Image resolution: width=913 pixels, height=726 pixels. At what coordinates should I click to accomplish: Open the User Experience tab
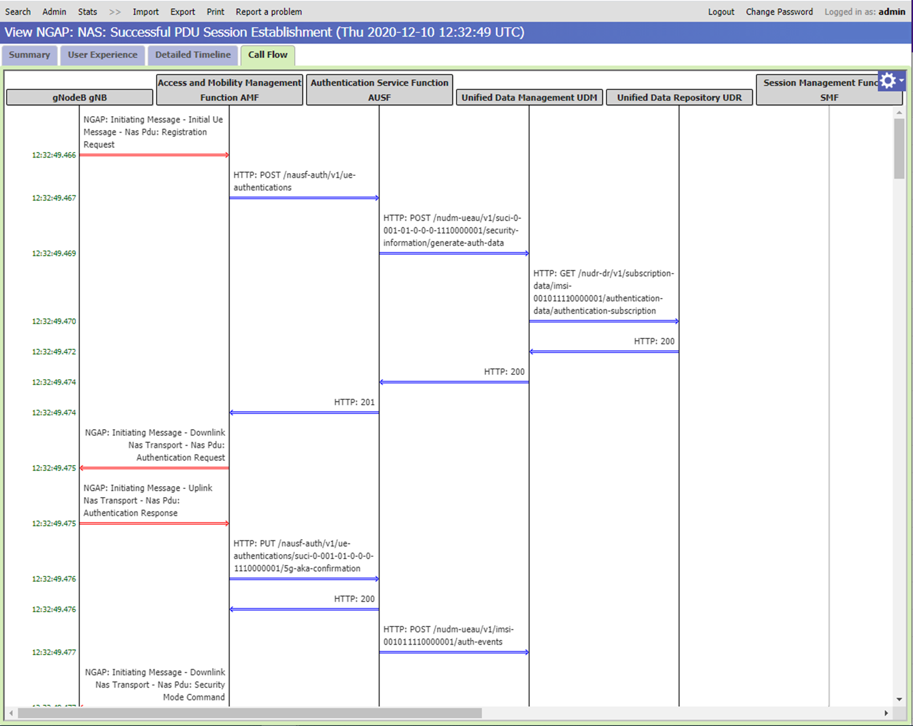[x=102, y=55]
